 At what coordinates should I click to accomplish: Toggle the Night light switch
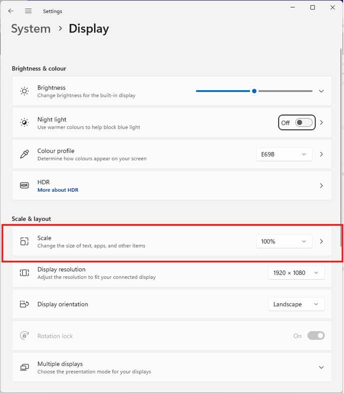click(x=303, y=123)
